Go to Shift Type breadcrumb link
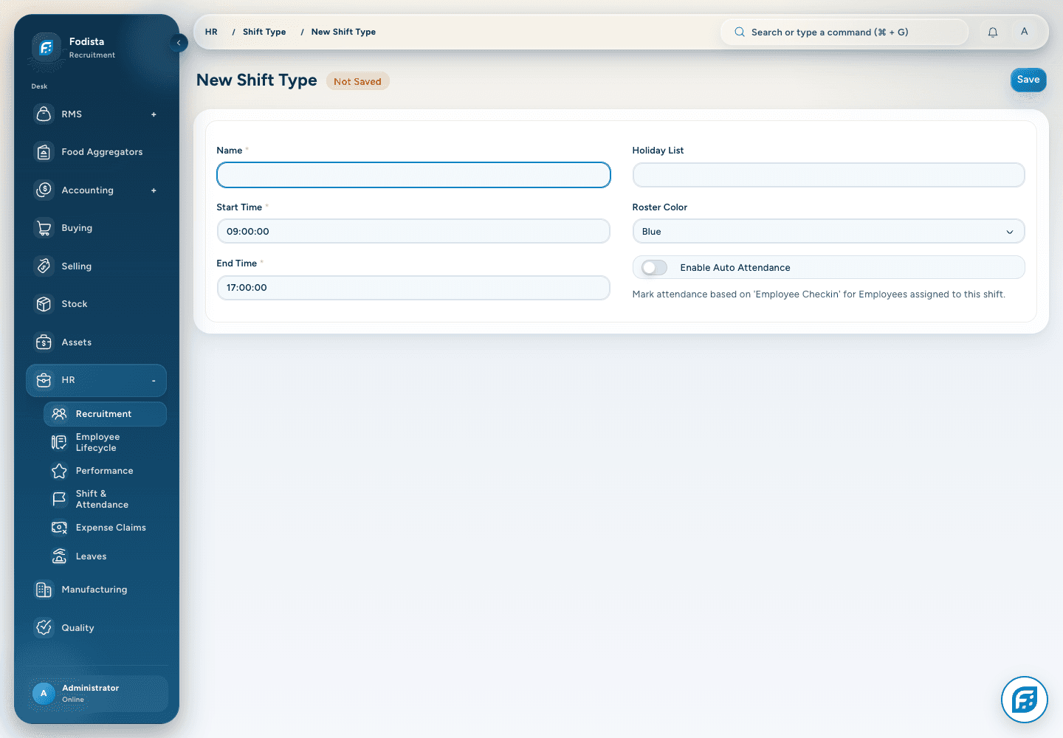Viewport: 1063px width, 738px height. [x=264, y=32]
